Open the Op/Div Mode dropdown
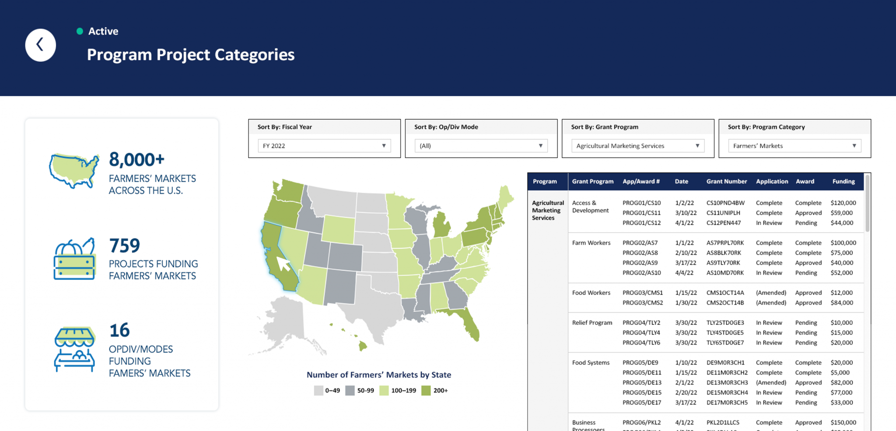The width and height of the screenshot is (896, 431). (481, 146)
